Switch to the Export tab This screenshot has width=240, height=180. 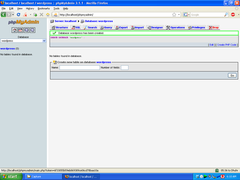click(x=121, y=27)
